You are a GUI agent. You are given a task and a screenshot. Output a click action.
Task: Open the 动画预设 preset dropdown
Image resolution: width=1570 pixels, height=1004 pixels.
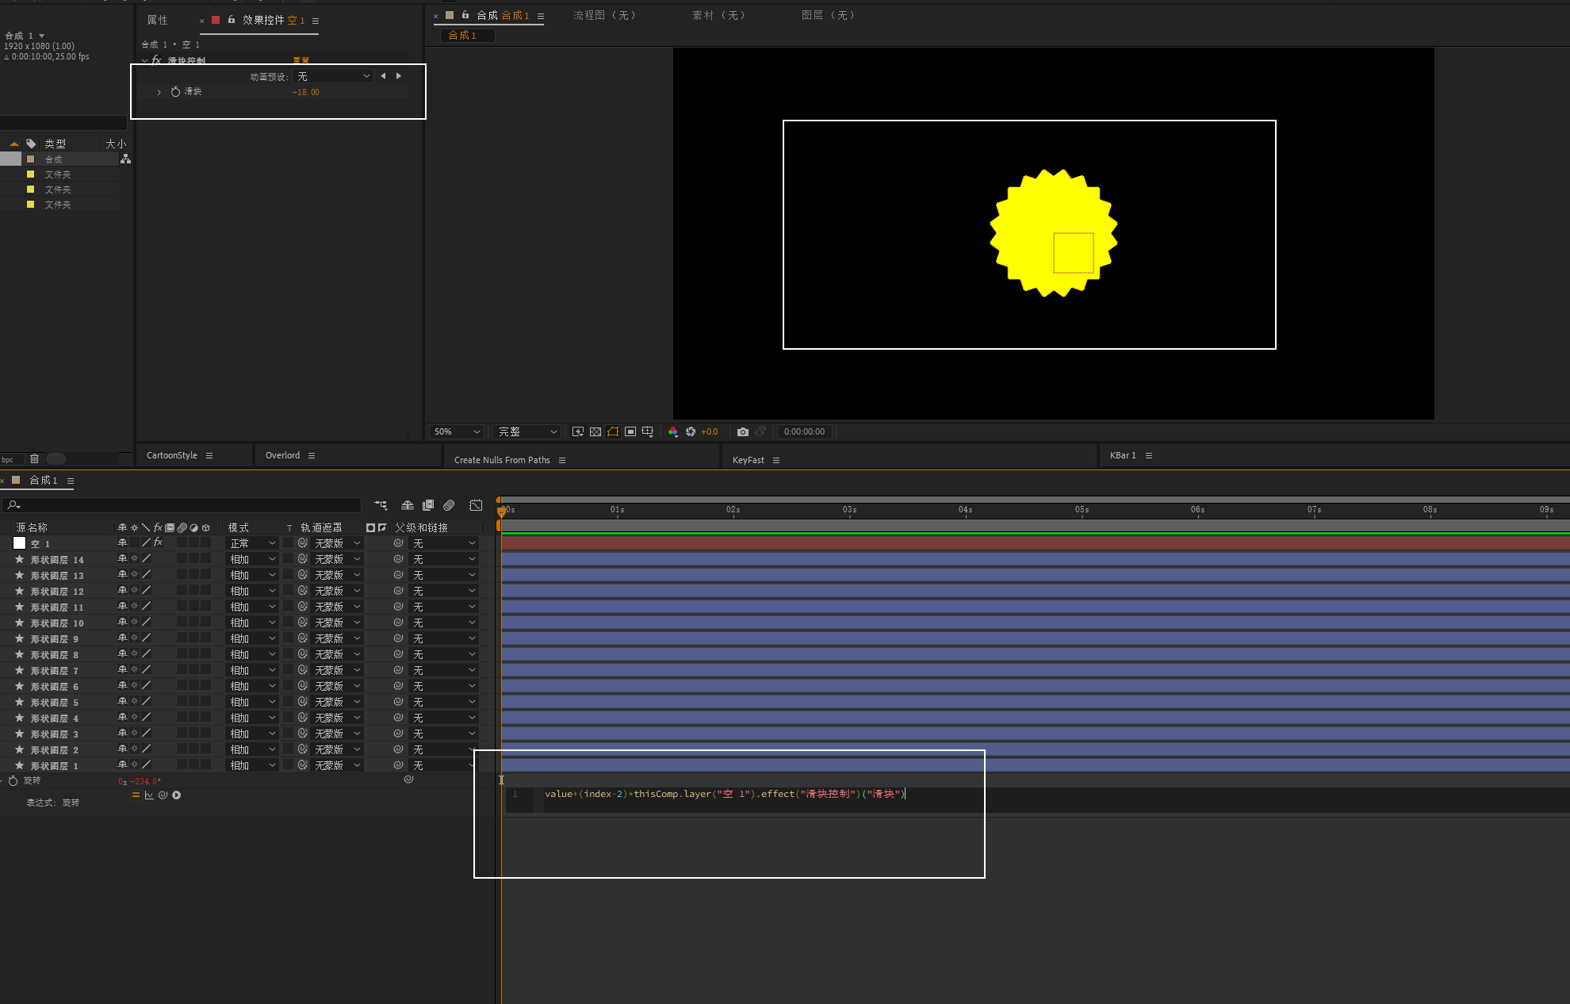pos(333,76)
